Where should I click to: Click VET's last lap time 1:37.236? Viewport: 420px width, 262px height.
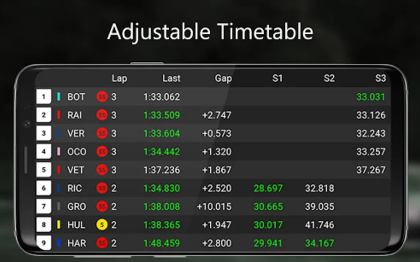pos(162,170)
